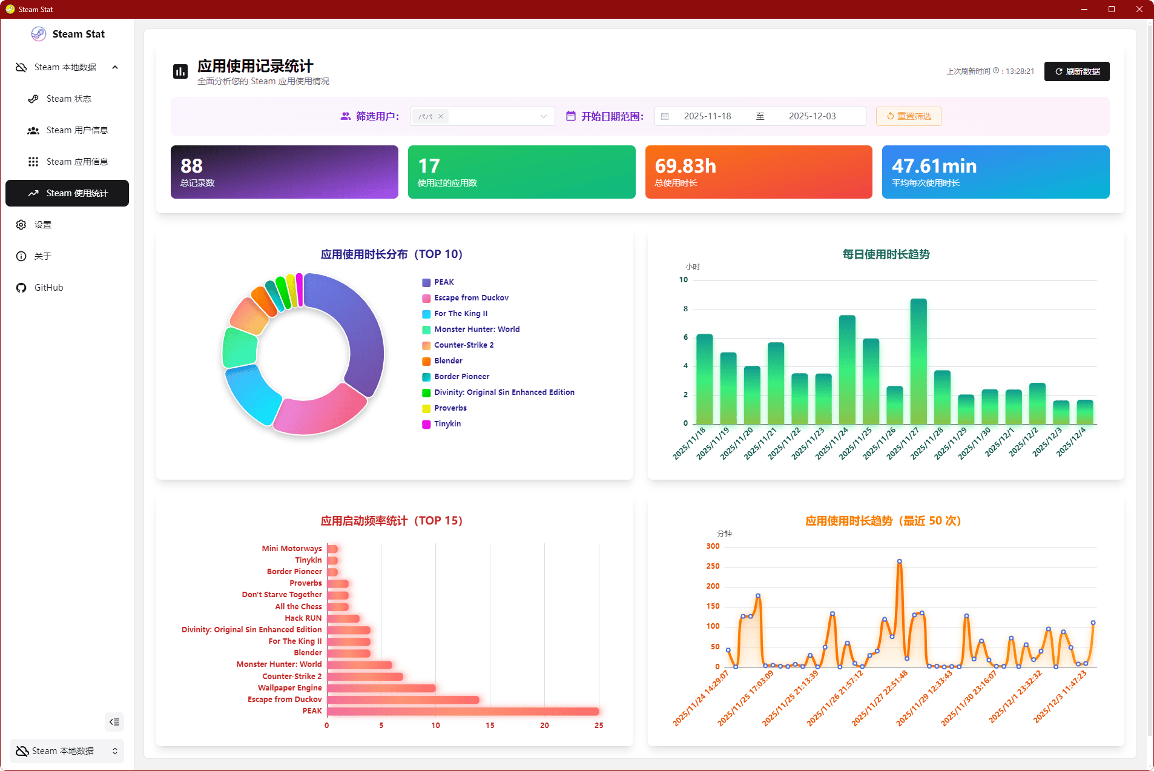Open the bottom Steam 本地数据 selector

coord(67,750)
